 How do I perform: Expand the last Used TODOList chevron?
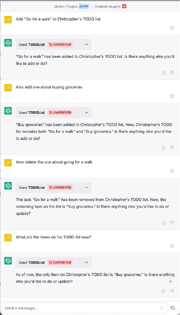(86, 262)
